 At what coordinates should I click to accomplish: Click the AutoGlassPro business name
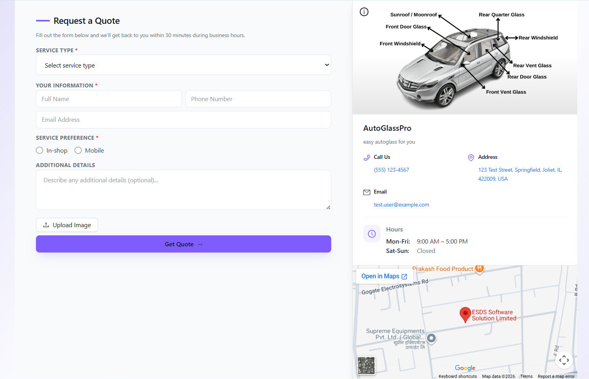tap(387, 128)
